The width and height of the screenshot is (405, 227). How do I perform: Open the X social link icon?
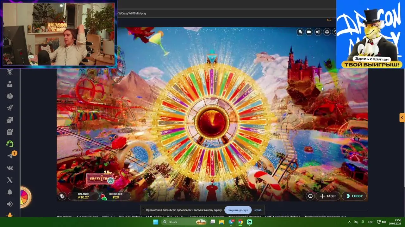click(x=10, y=180)
